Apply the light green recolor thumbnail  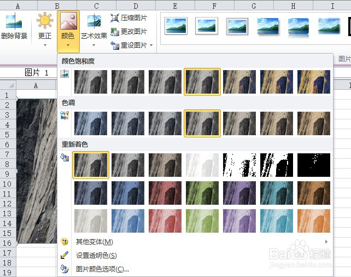(202, 221)
